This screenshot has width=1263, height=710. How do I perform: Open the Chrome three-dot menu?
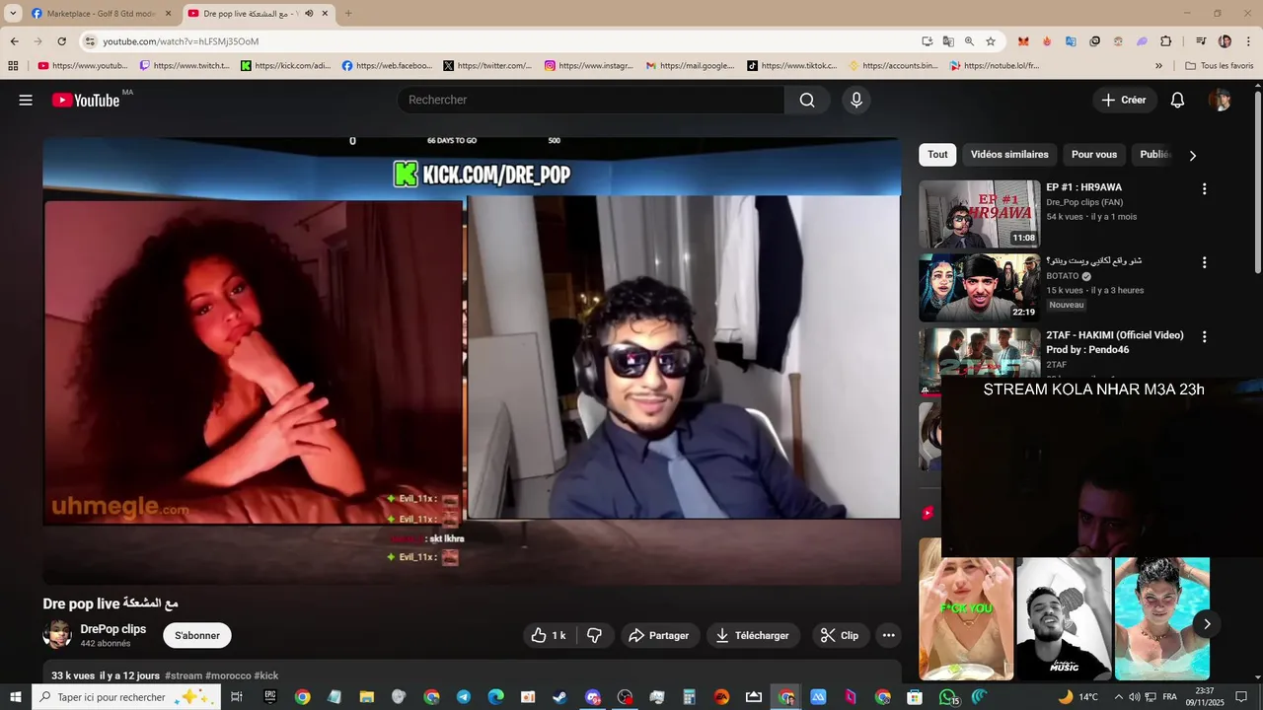1246,41
